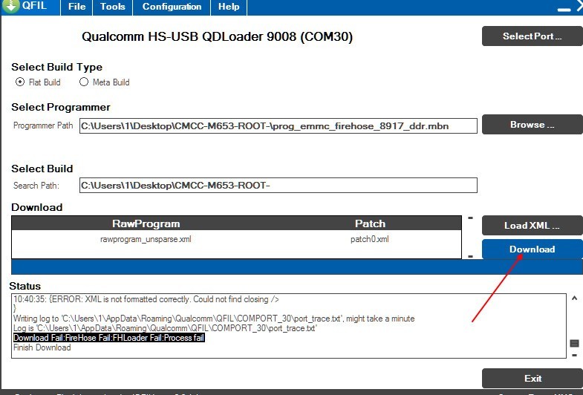The image size is (583, 395).
Task: Click the QFIL logo icon
Action: [10, 6]
